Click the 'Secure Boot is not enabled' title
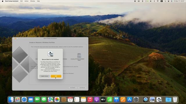 point(50,60)
